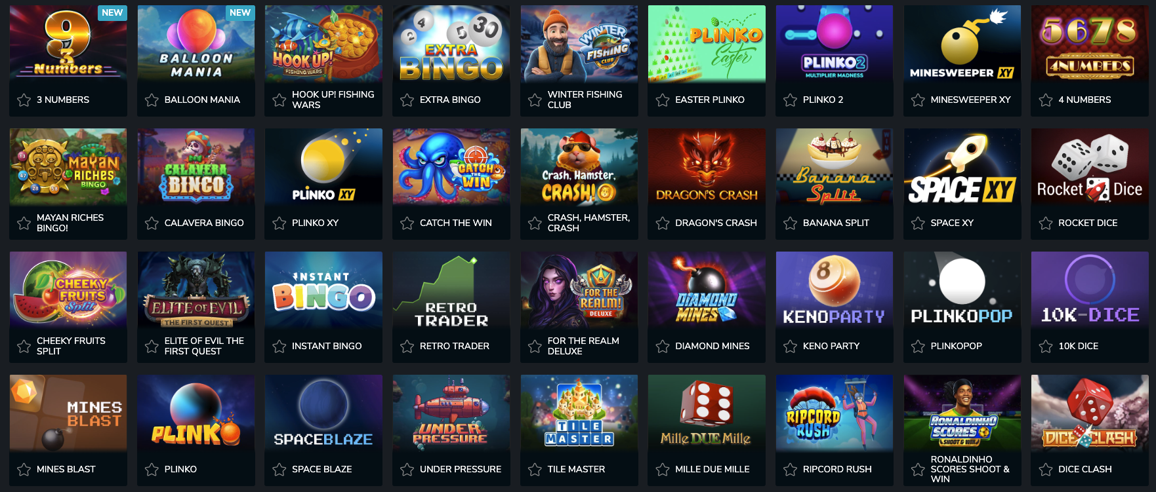Click the star beside Minesweeper XY
1156x492 pixels.
(x=918, y=100)
